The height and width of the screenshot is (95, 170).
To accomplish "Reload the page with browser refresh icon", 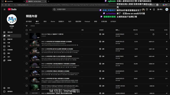I will coord(6,5).
